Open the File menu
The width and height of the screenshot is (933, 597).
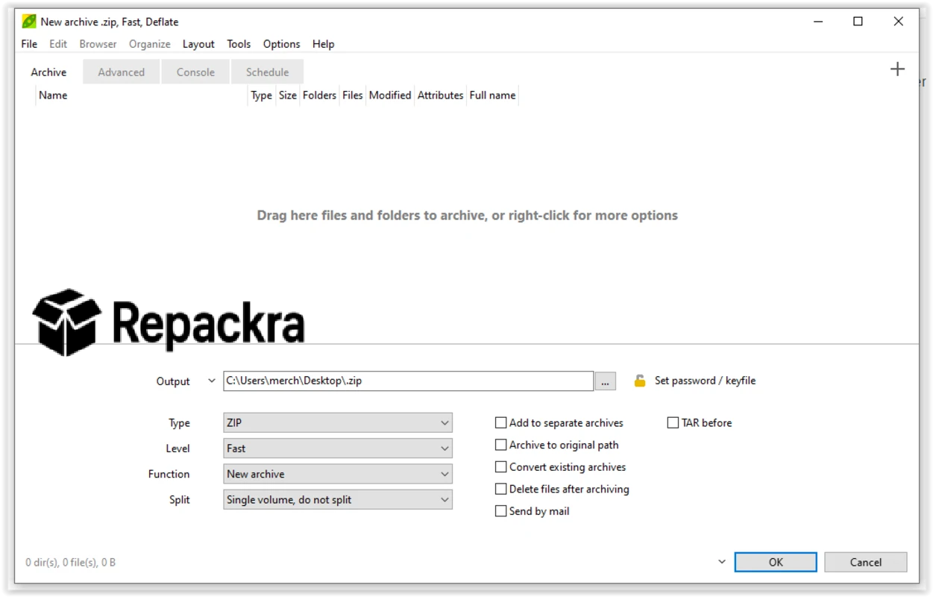click(29, 44)
